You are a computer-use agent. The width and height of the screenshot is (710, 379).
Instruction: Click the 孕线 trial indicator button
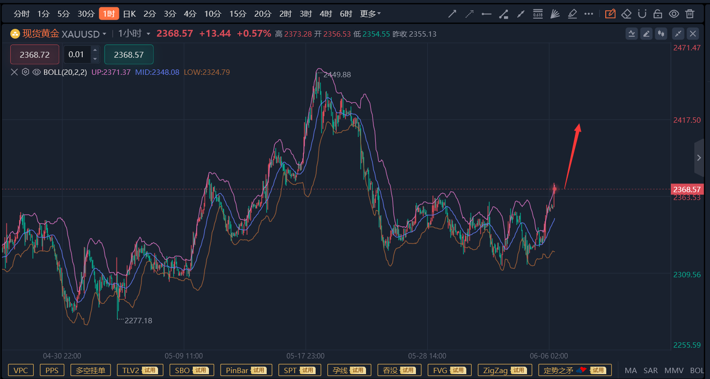click(349, 370)
